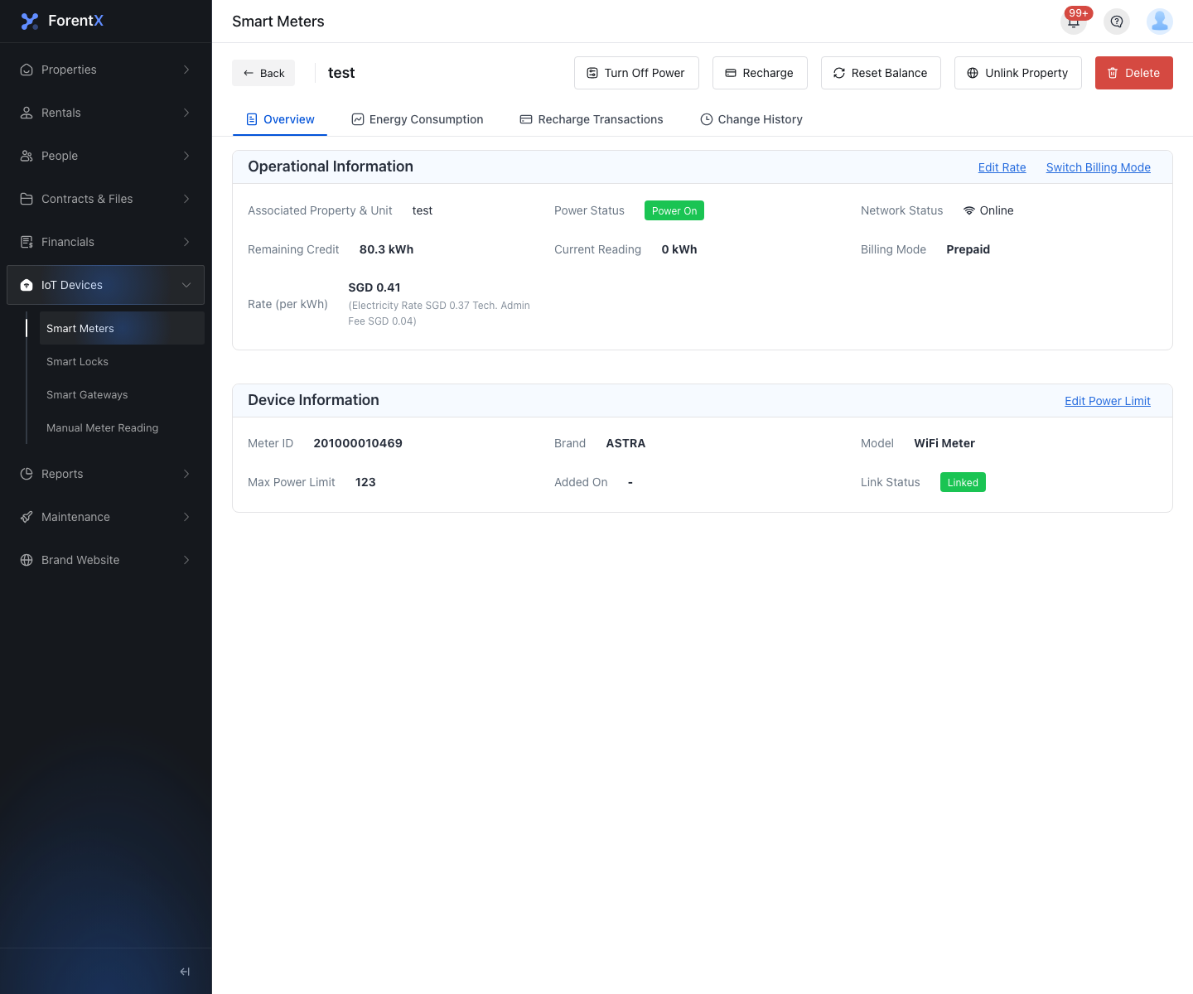
Task: Click the Edit Power Limit link
Action: (x=1108, y=401)
